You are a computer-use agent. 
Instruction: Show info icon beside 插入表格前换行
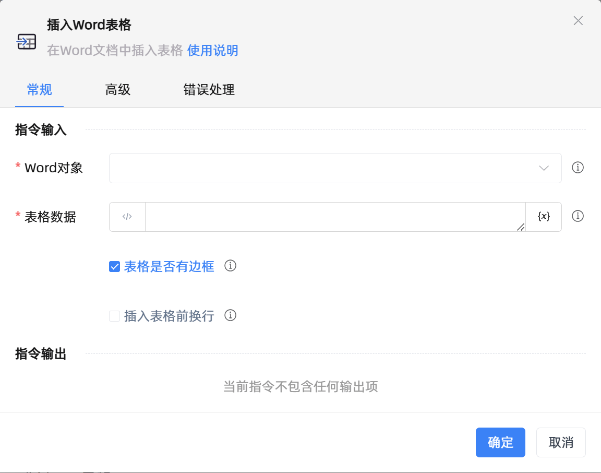click(x=231, y=315)
